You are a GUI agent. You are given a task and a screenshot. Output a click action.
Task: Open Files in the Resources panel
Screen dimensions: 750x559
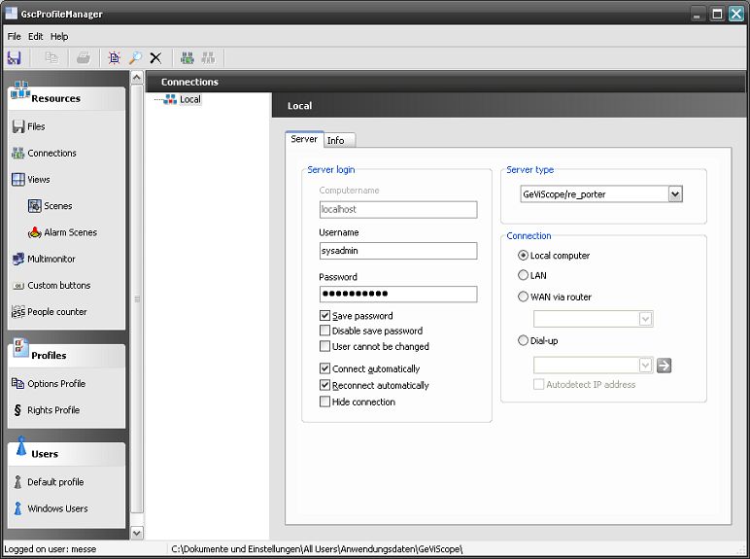(36, 126)
